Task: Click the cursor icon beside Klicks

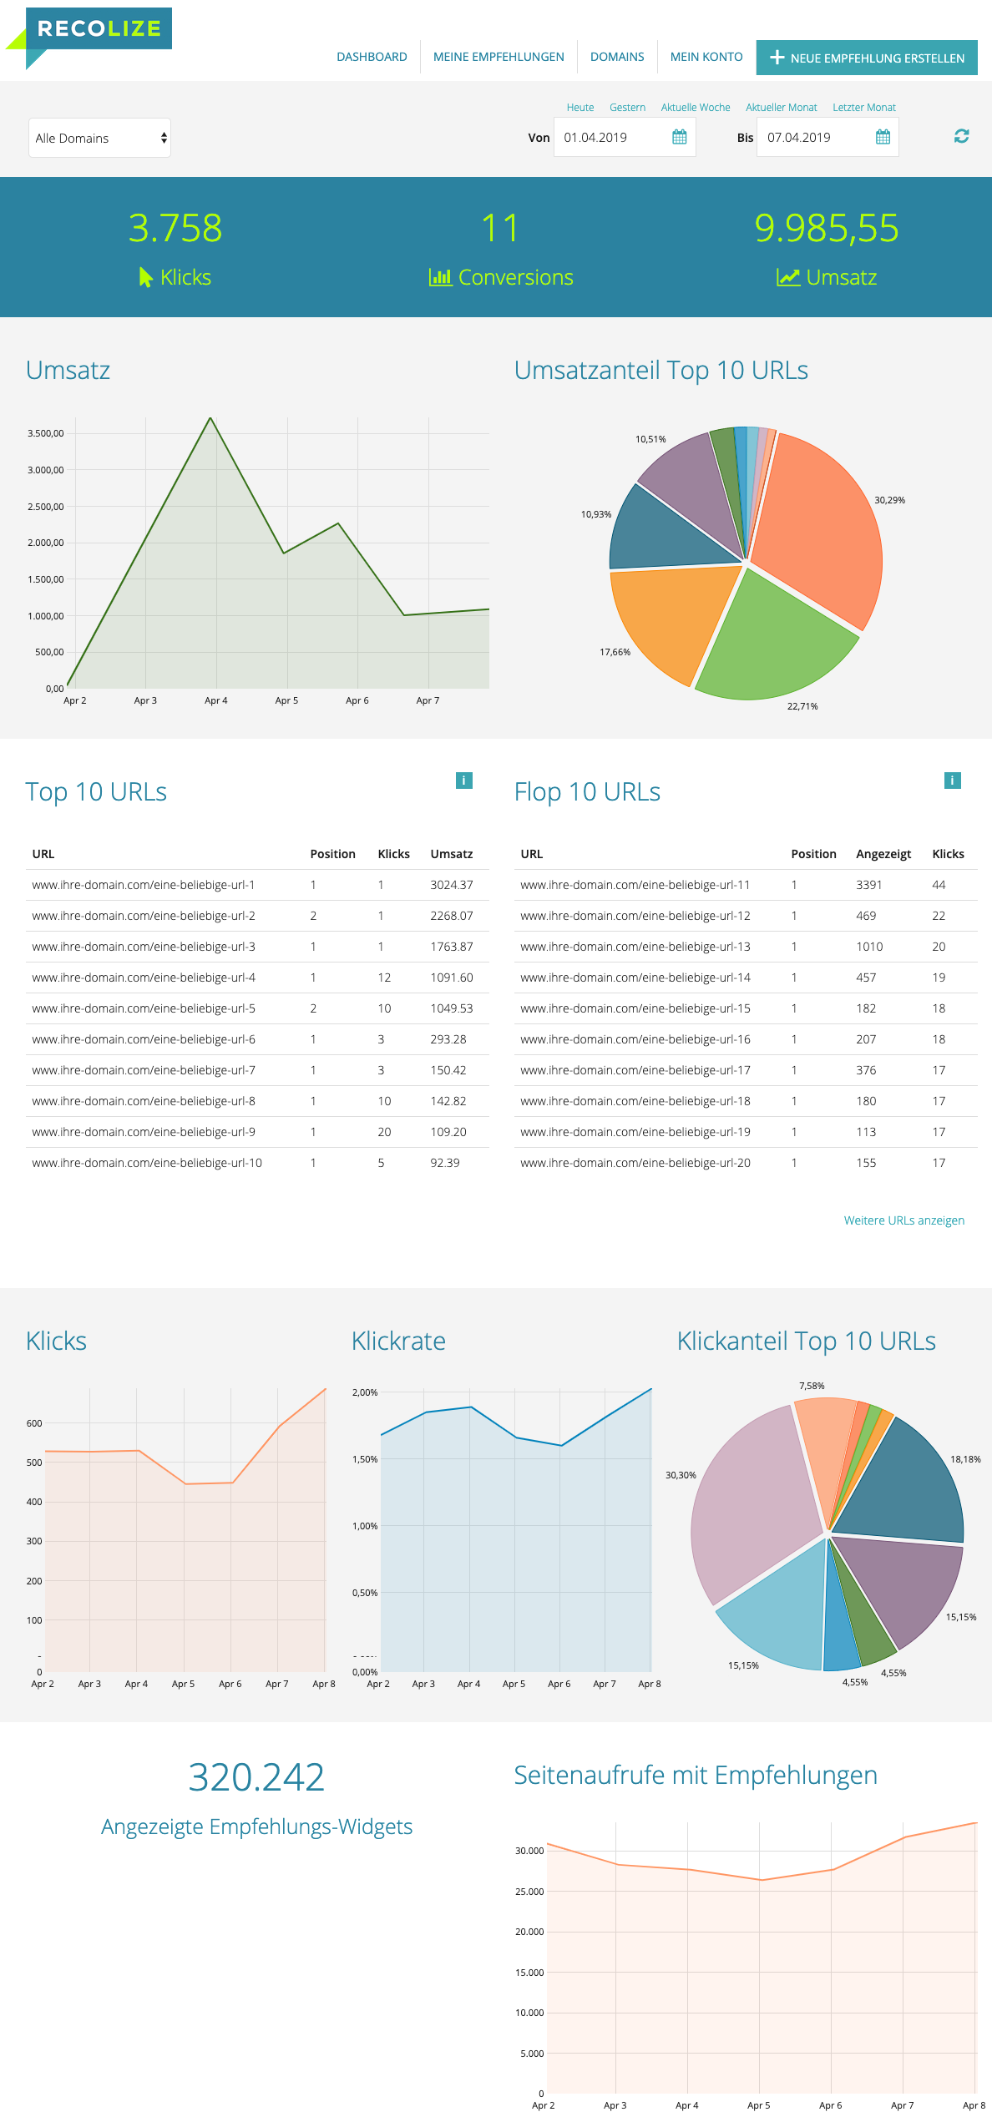Action: point(146,277)
